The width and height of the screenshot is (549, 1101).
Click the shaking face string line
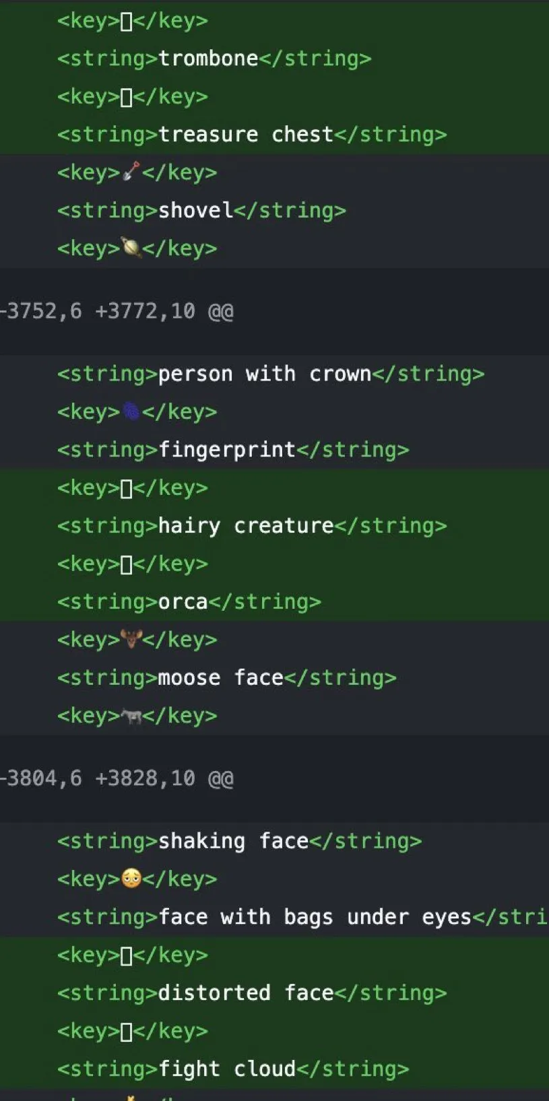[x=274, y=840]
